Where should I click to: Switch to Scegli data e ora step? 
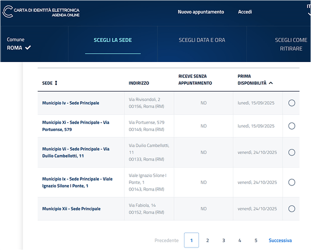tap(202, 40)
